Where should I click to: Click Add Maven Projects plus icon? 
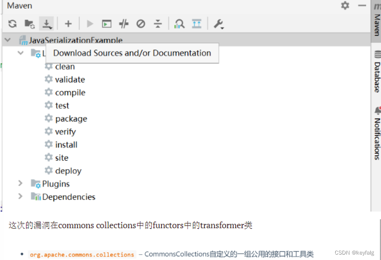68,24
